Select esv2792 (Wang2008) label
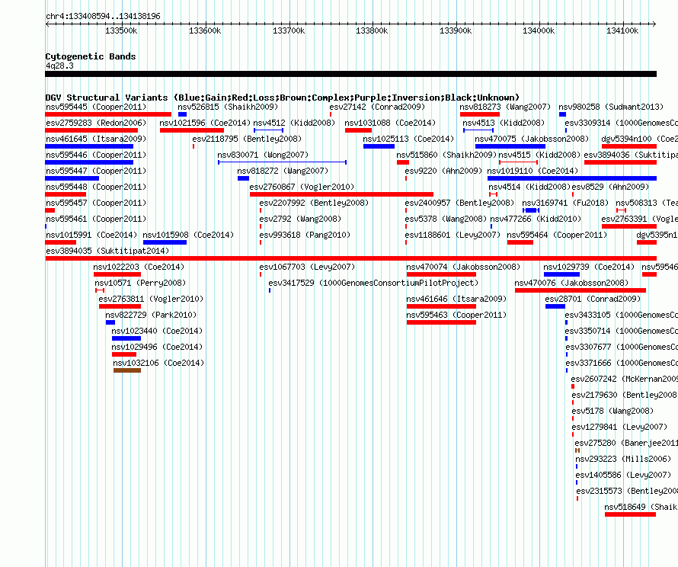This screenshot has height=567, width=678. (x=300, y=219)
